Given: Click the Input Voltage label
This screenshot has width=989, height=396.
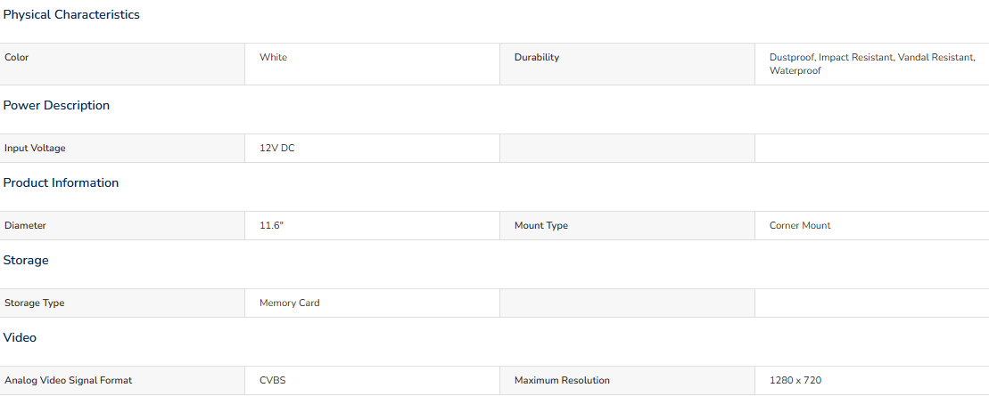Looking at the screenshot, I should (35, 149).
